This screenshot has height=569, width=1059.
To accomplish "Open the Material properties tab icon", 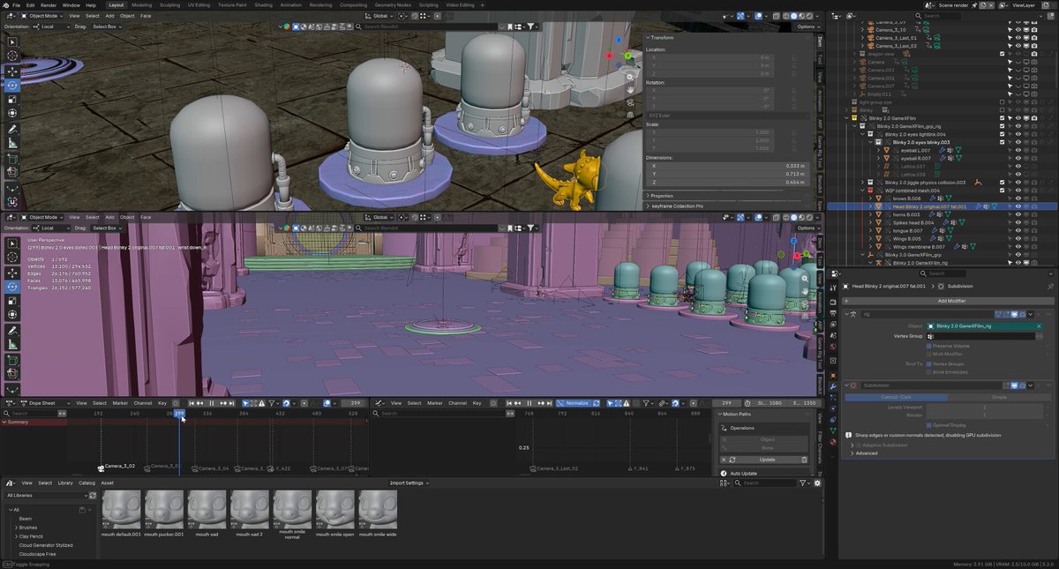I will click(x=833, y=441).
